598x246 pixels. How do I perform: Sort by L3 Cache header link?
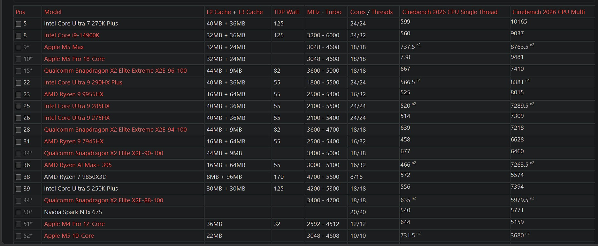click(x=250, y=12)
